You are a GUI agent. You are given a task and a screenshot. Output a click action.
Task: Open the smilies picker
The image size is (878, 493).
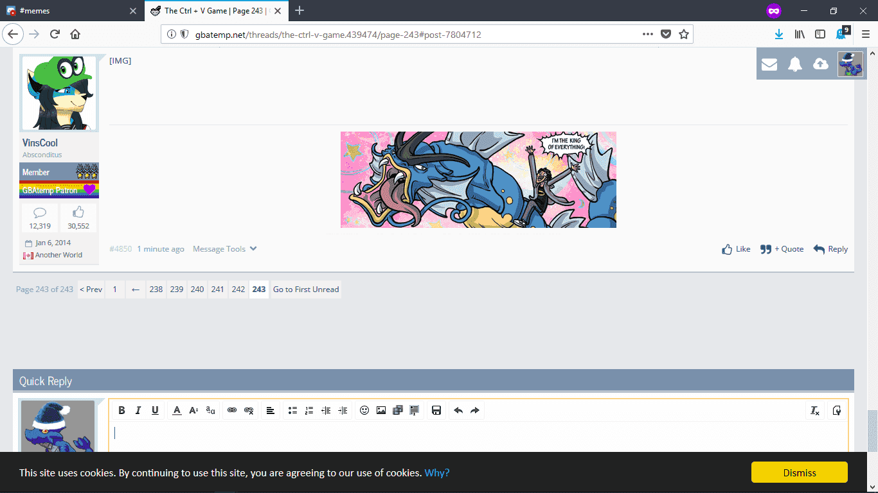pyautogui.click(x=364, y=411)
